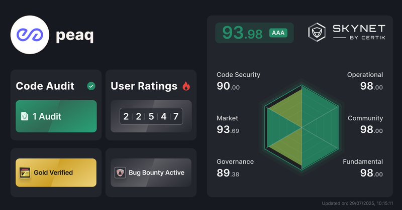This screenshot has height=210, width=402.
Task: Click the Fundamental label
Action: point(363,162)
